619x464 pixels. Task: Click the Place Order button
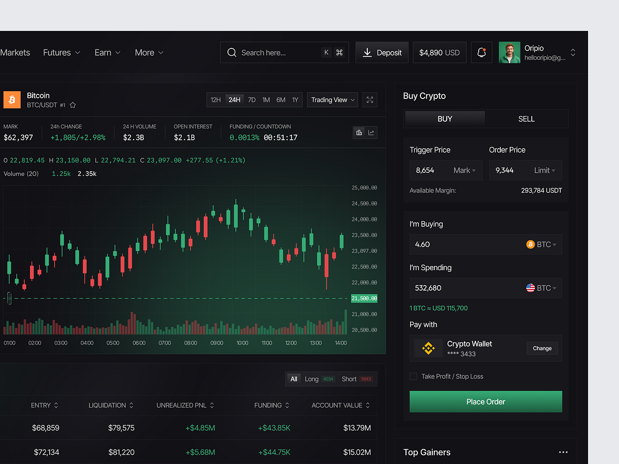486,402
